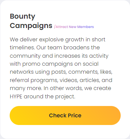This screenshot has width=130, height=139.
Task: Click the line starting 'We deliver explosive growth'
Action: point(58,40)
